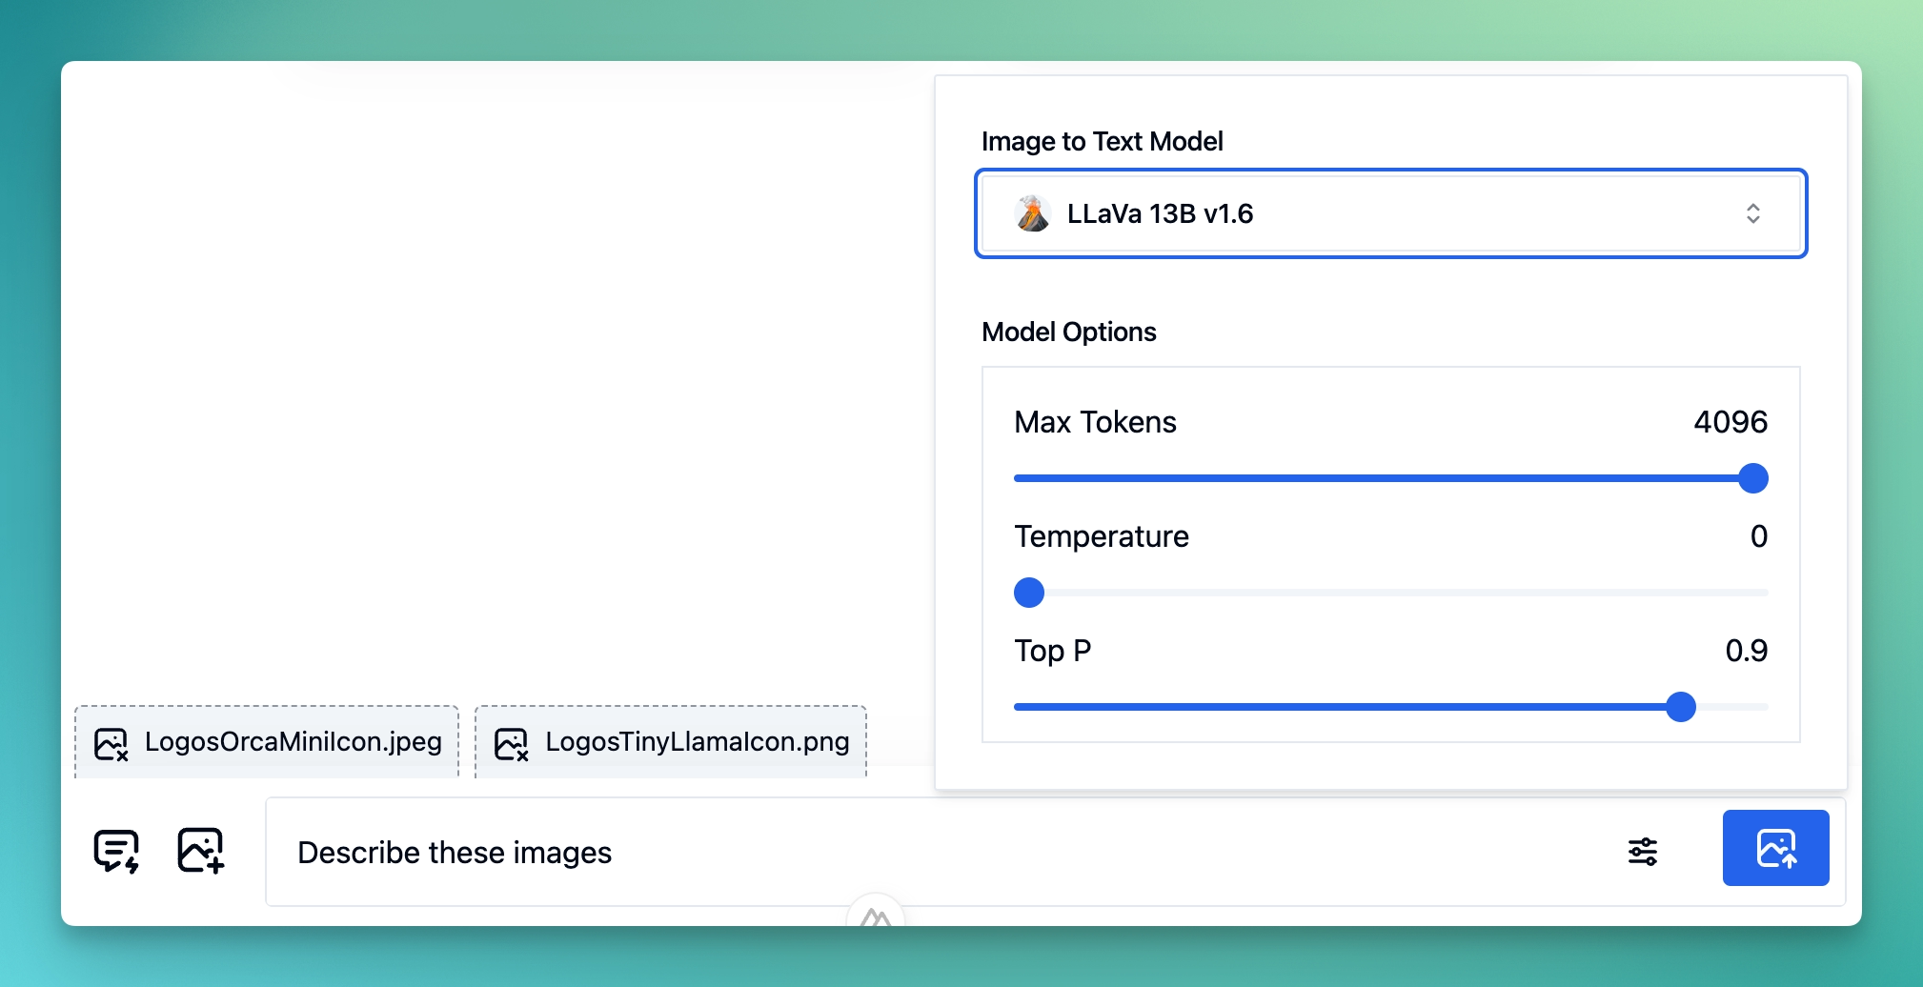Viewport: 1923px width, 987px height.
Task: Select the add-image icon beside the prompt field
Action: click(x=199, y=851)
